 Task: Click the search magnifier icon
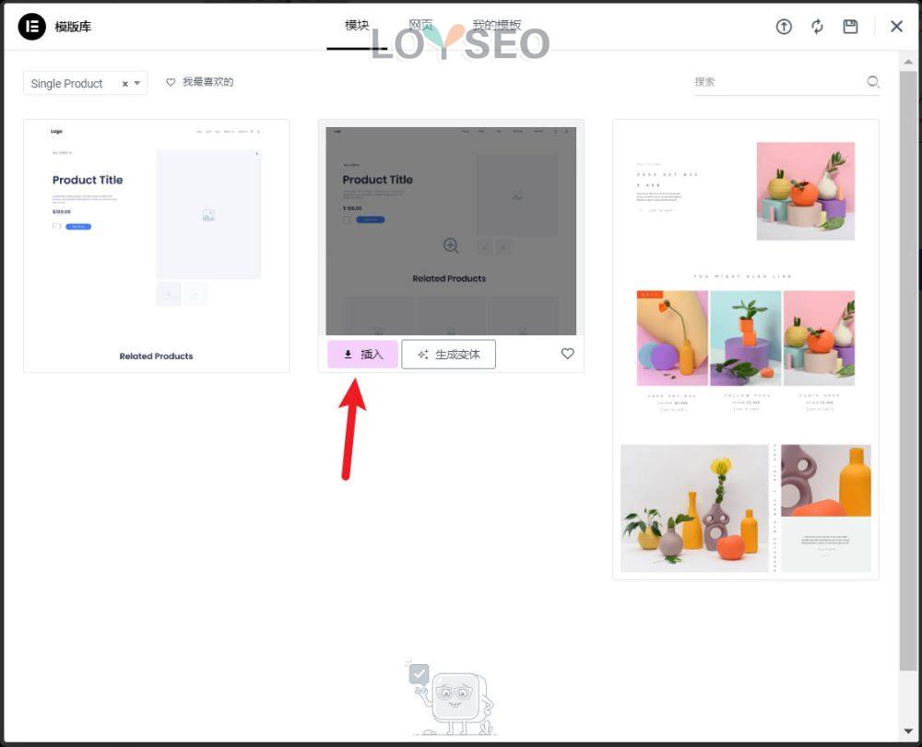point(873,82)
